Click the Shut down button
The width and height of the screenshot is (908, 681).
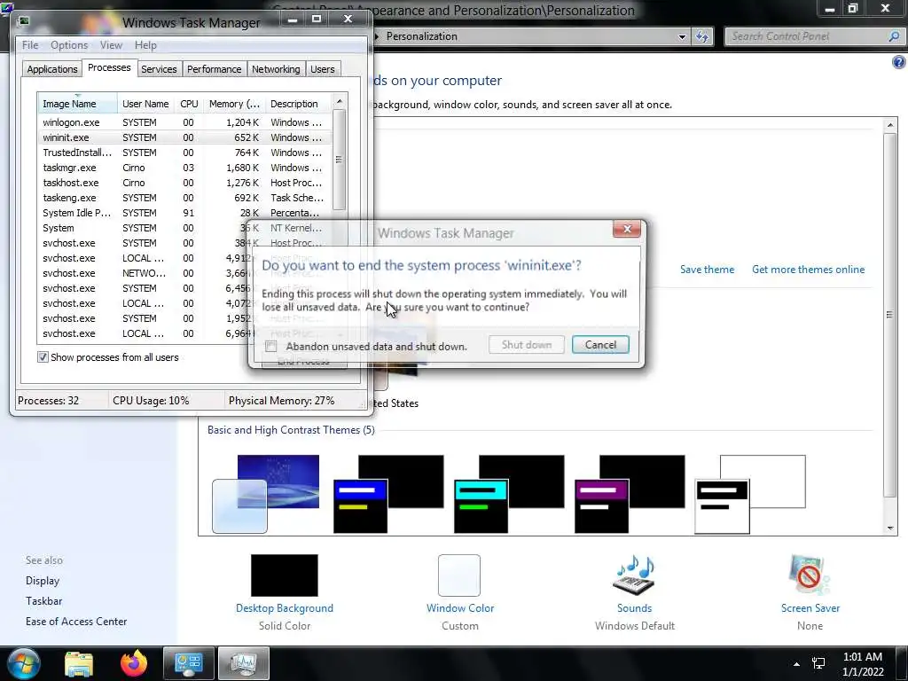(527, 345)
